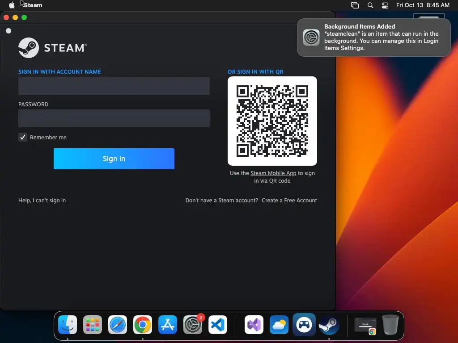This screenshot has height=343, width=458.
Task: Click the 'PASSWORD' label
Action: click(33, 105)
